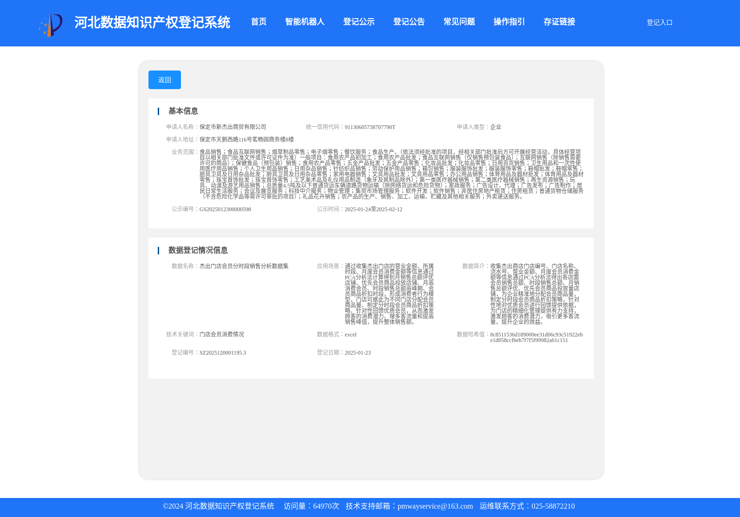Select keyword value 门店会员消费情况

[x=222, y=334]
